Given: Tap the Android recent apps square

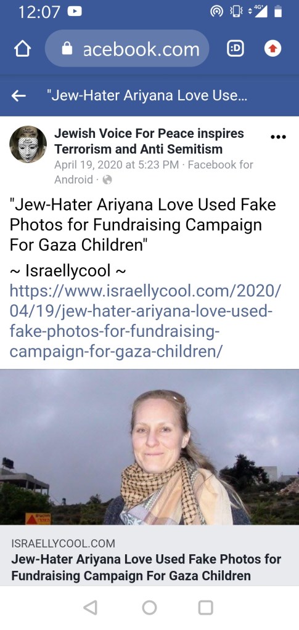Looking at the screenshot, I should pos(206,607).
